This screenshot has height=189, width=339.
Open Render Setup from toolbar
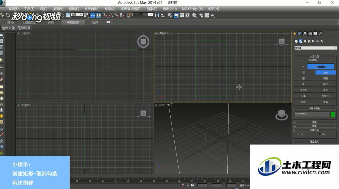click(201, 15)
